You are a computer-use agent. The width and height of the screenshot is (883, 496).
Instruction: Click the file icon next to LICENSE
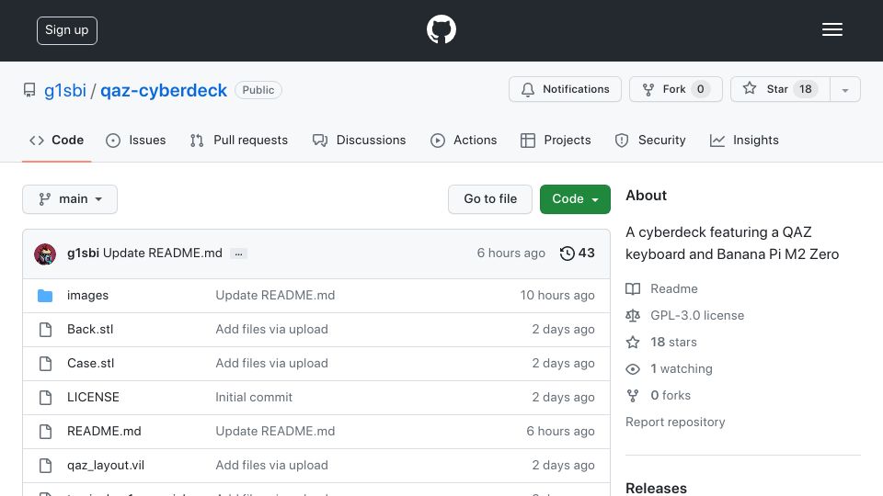(45, 398)
